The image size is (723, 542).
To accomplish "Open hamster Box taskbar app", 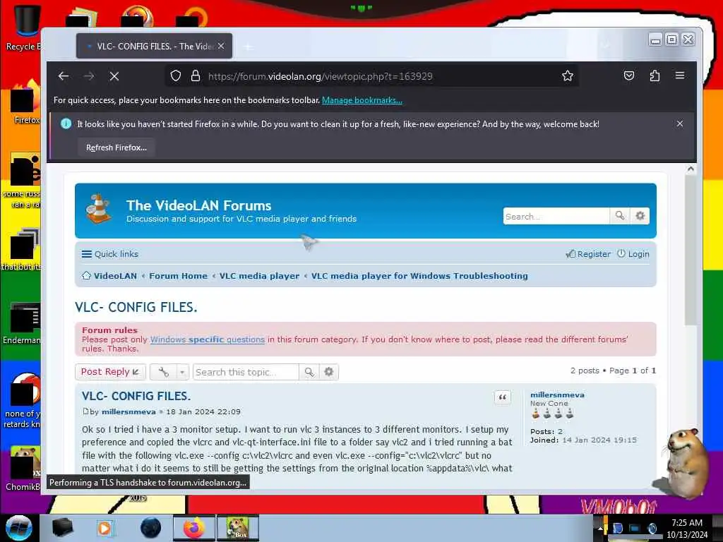I will click(237, 528).
